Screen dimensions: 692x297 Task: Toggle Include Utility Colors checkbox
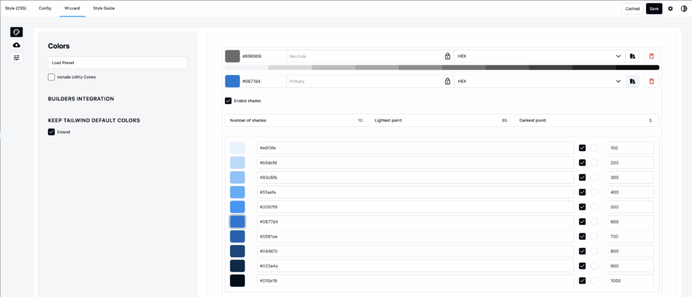(x=51, y=77)
